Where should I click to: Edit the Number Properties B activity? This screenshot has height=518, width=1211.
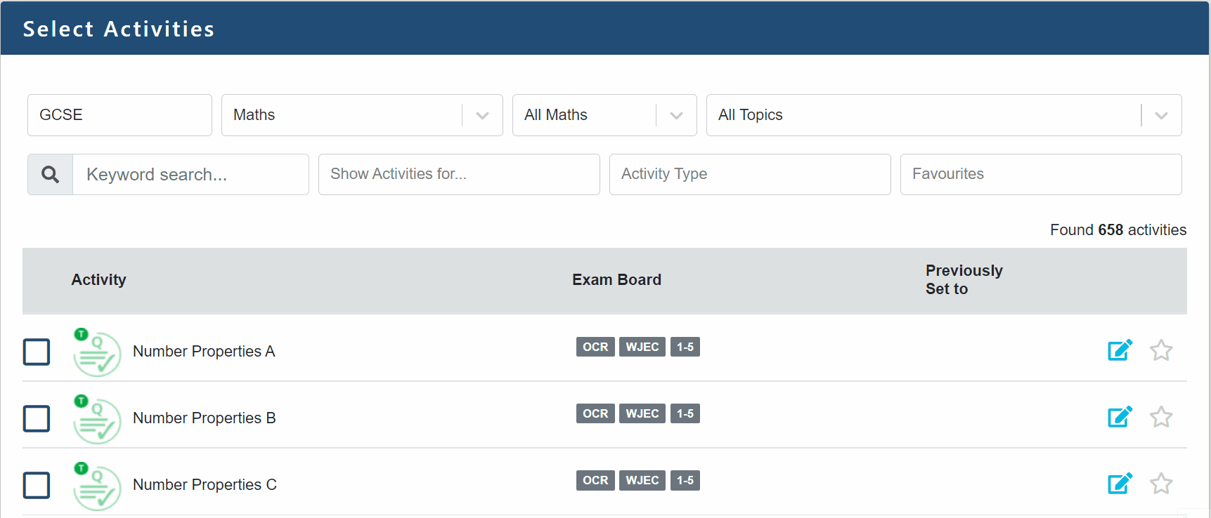point(1120,416)
